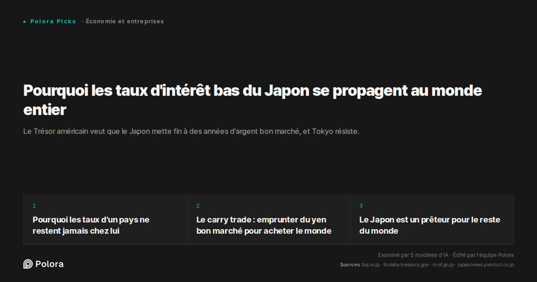Click the number 3 on third card
Screen dimensions: 537x282
[361, 206]
